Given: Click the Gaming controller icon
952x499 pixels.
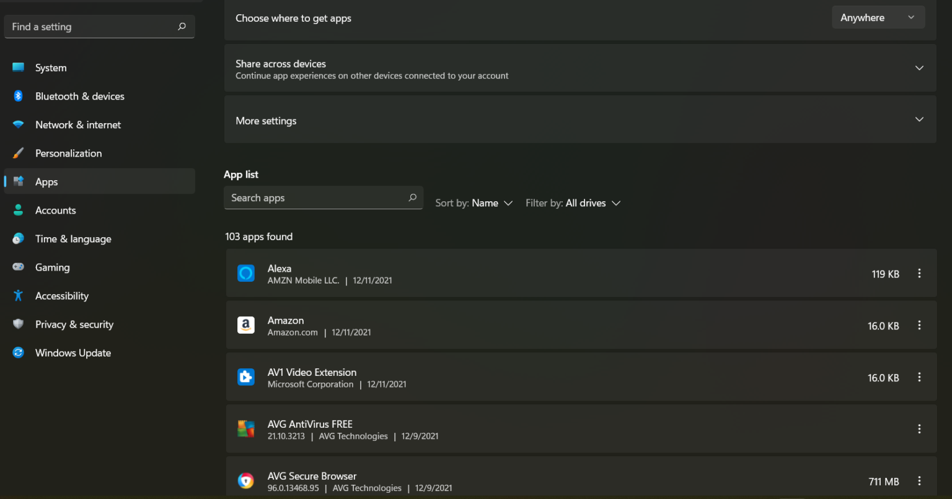Looking at the screenshot, I should (x=19, y=267).
